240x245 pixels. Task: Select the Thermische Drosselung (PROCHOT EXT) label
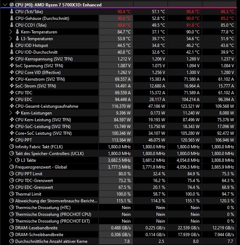click(x=53, y=221)
